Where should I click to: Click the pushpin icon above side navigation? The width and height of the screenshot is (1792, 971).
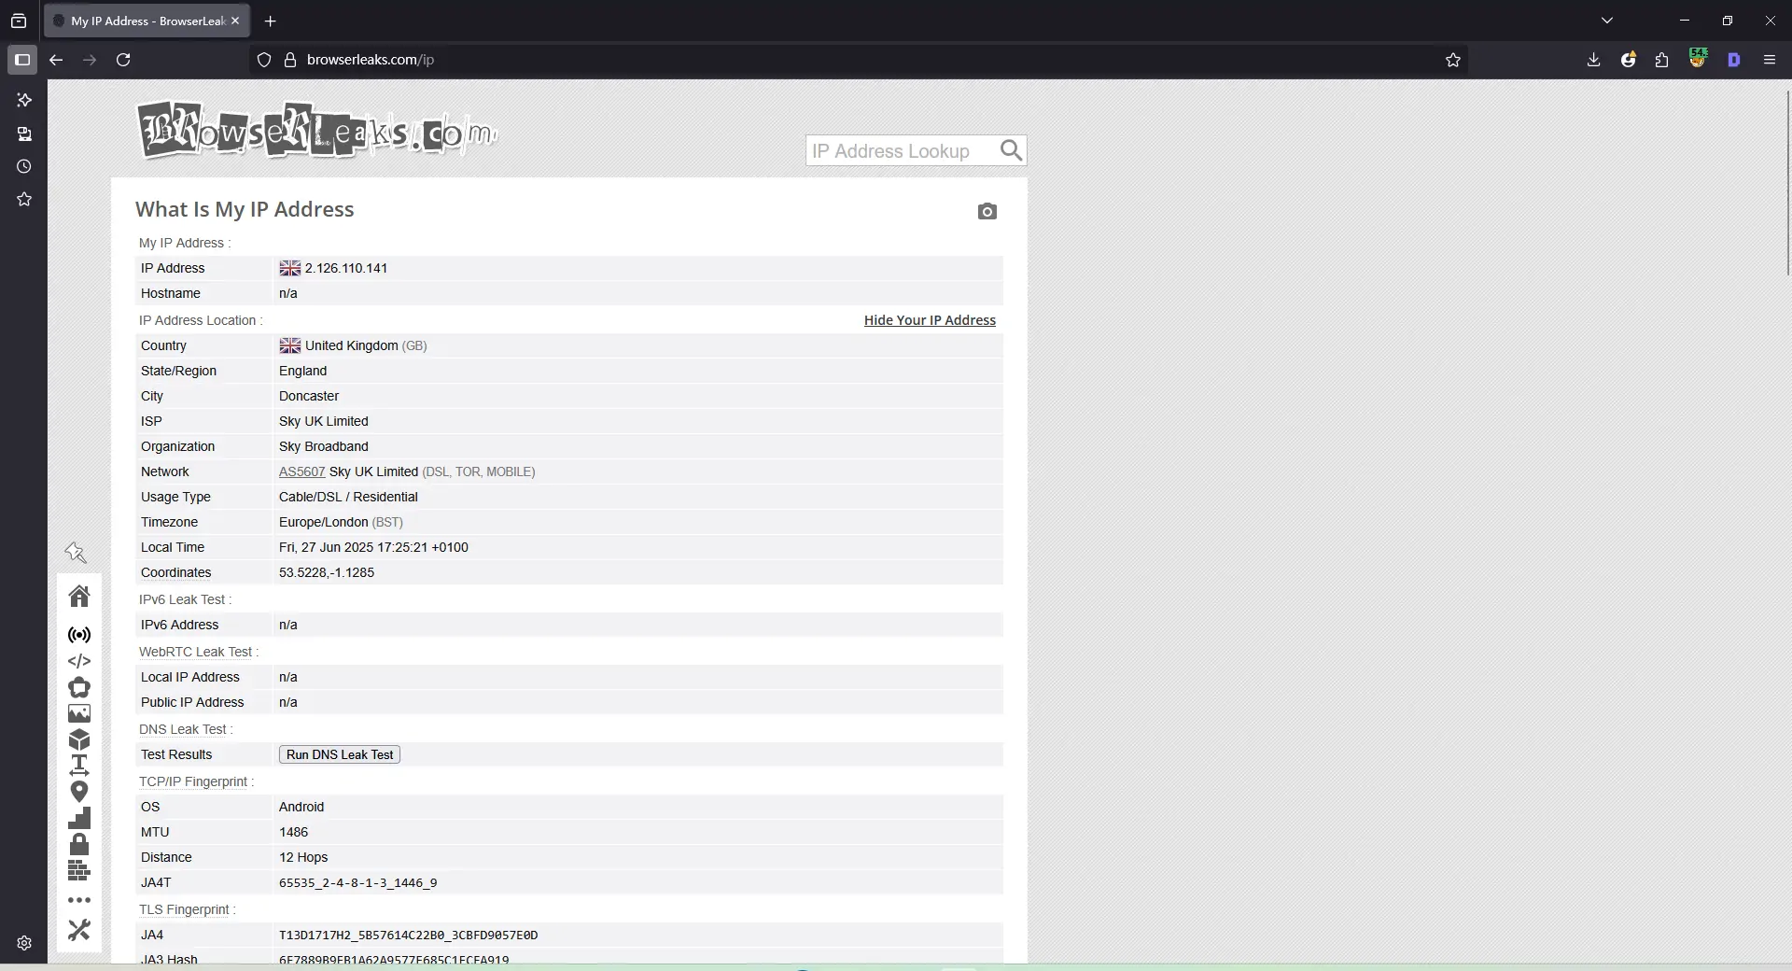76,553
